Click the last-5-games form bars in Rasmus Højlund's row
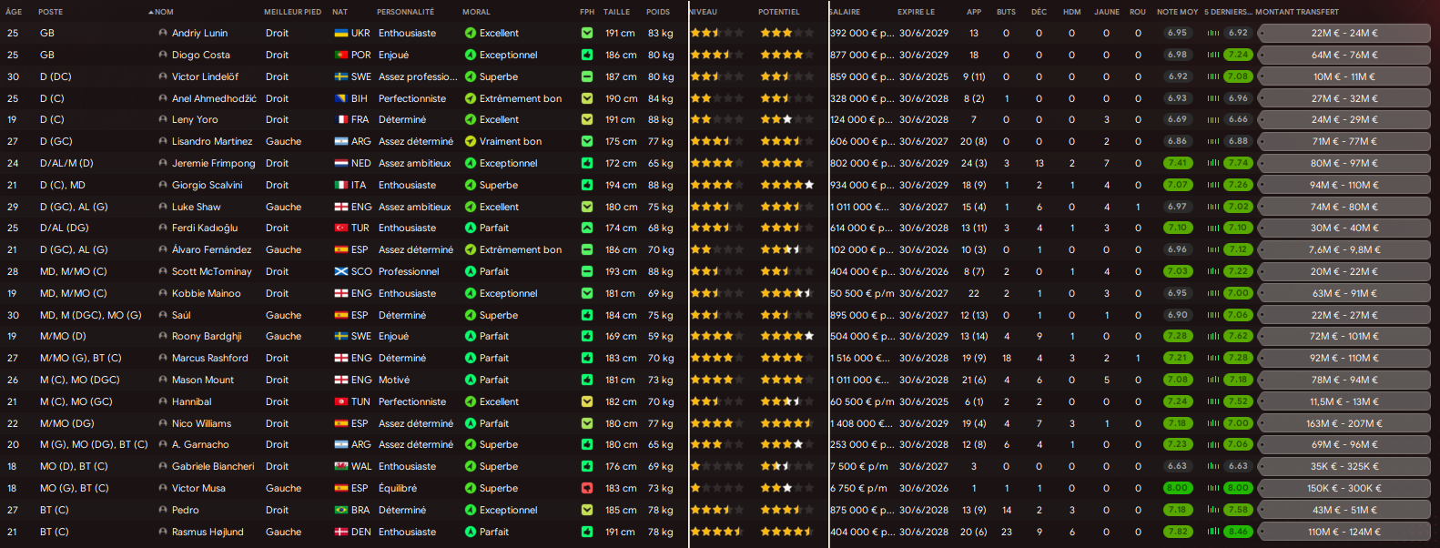Viewport: 1440px width, 548px height. point(1213,532)
